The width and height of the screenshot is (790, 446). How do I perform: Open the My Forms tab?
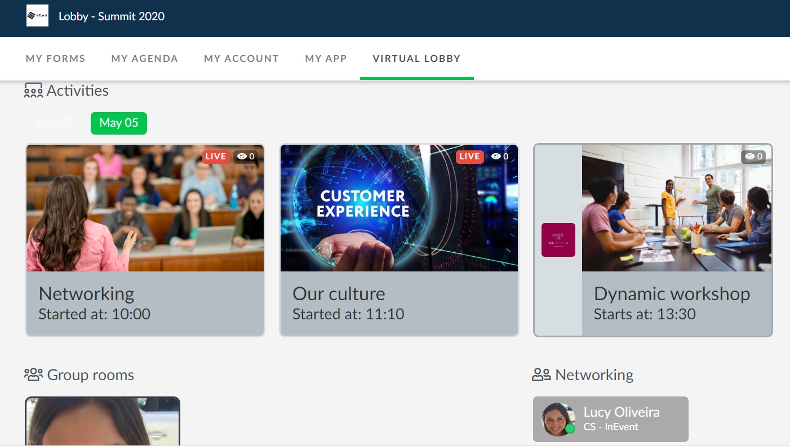tap(55, 59)
